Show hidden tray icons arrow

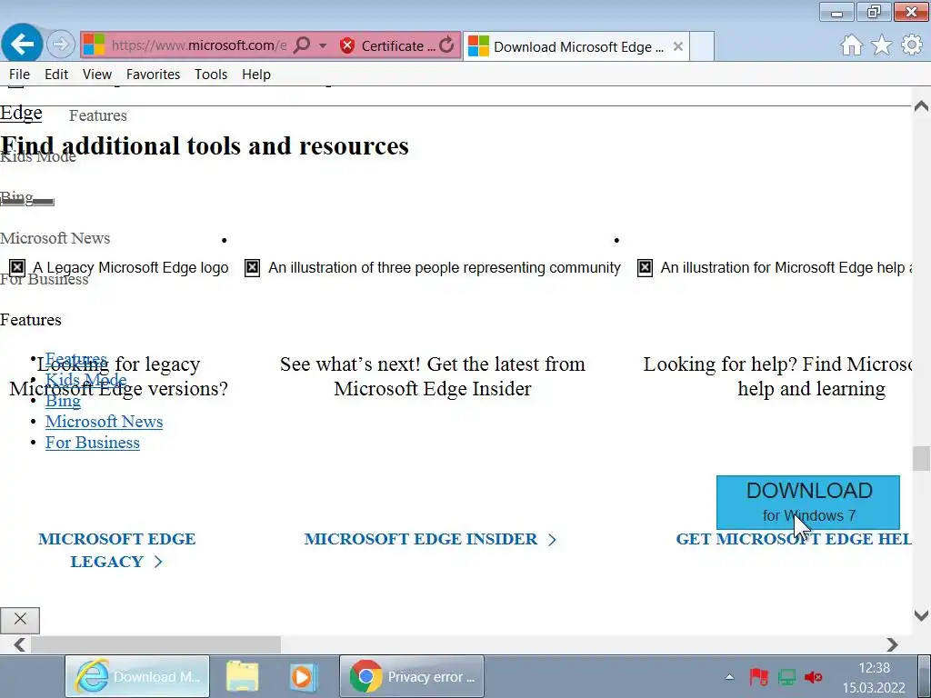click(x=730, y=677)
